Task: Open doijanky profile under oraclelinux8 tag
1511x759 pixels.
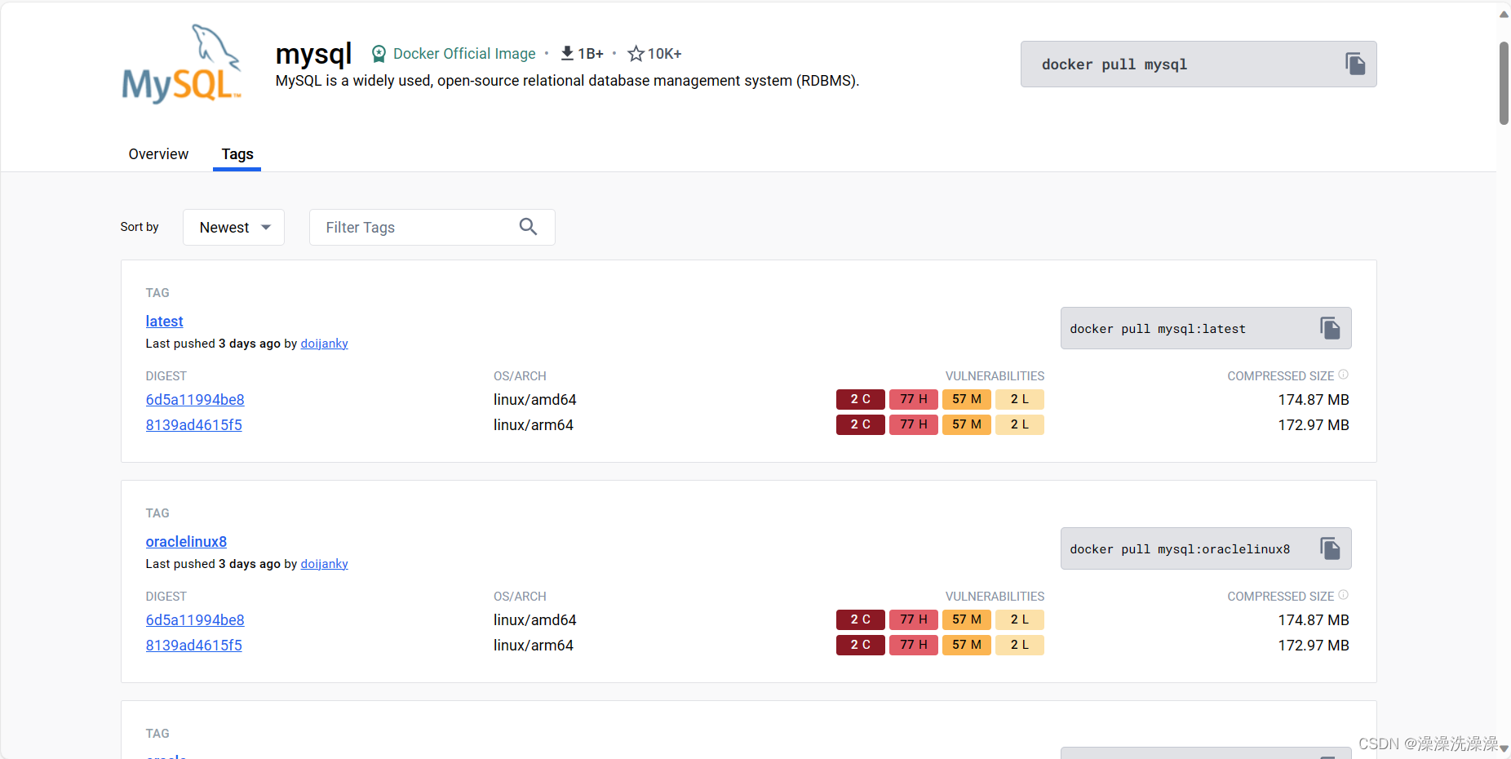Action: [324, 564]
